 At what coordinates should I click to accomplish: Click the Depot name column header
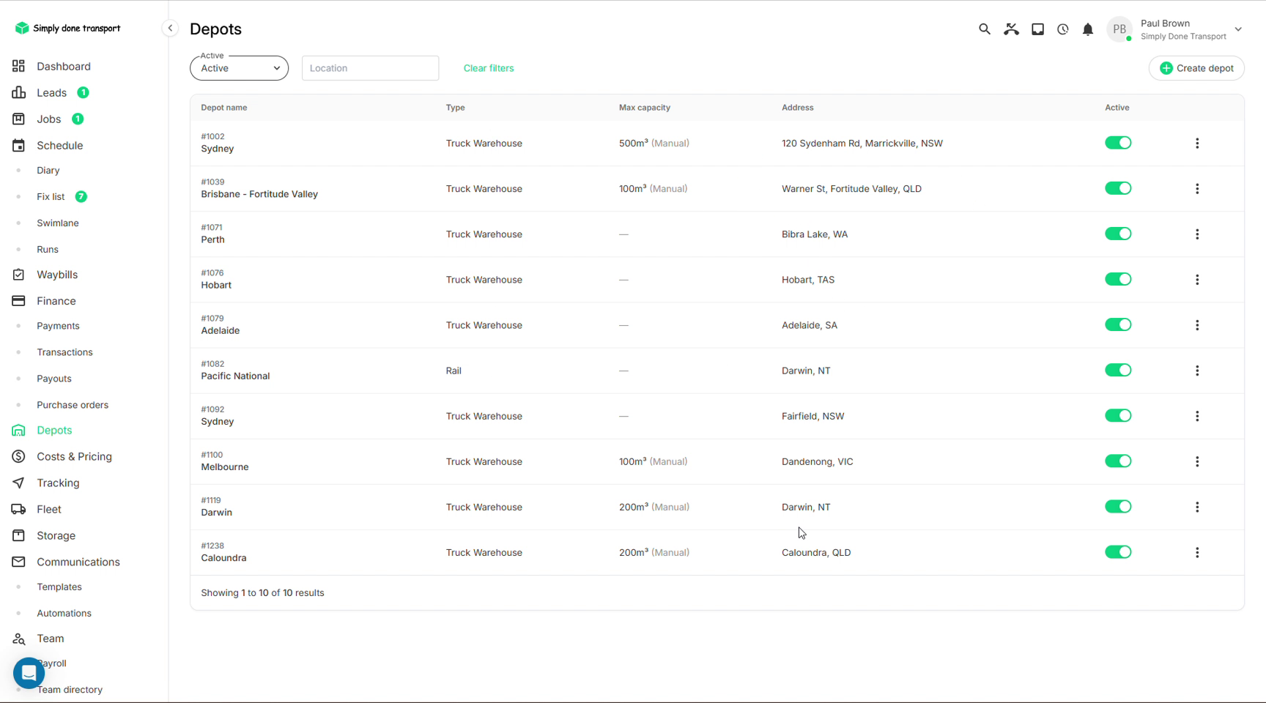click(224, 108)
